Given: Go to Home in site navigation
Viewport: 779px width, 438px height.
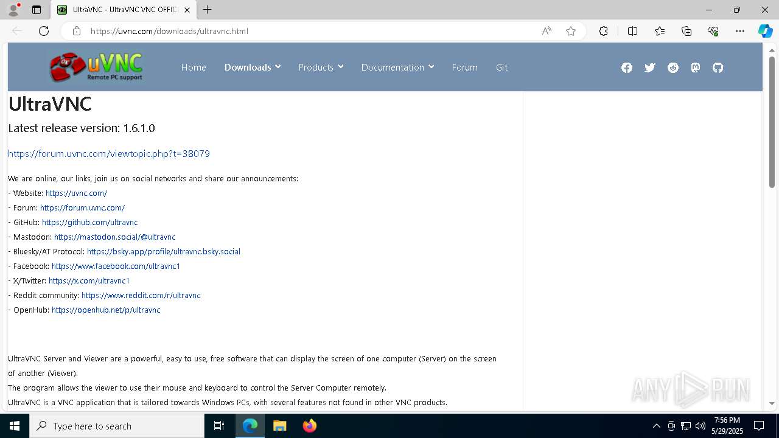Looking at the screenshot, I should (194, 67).
